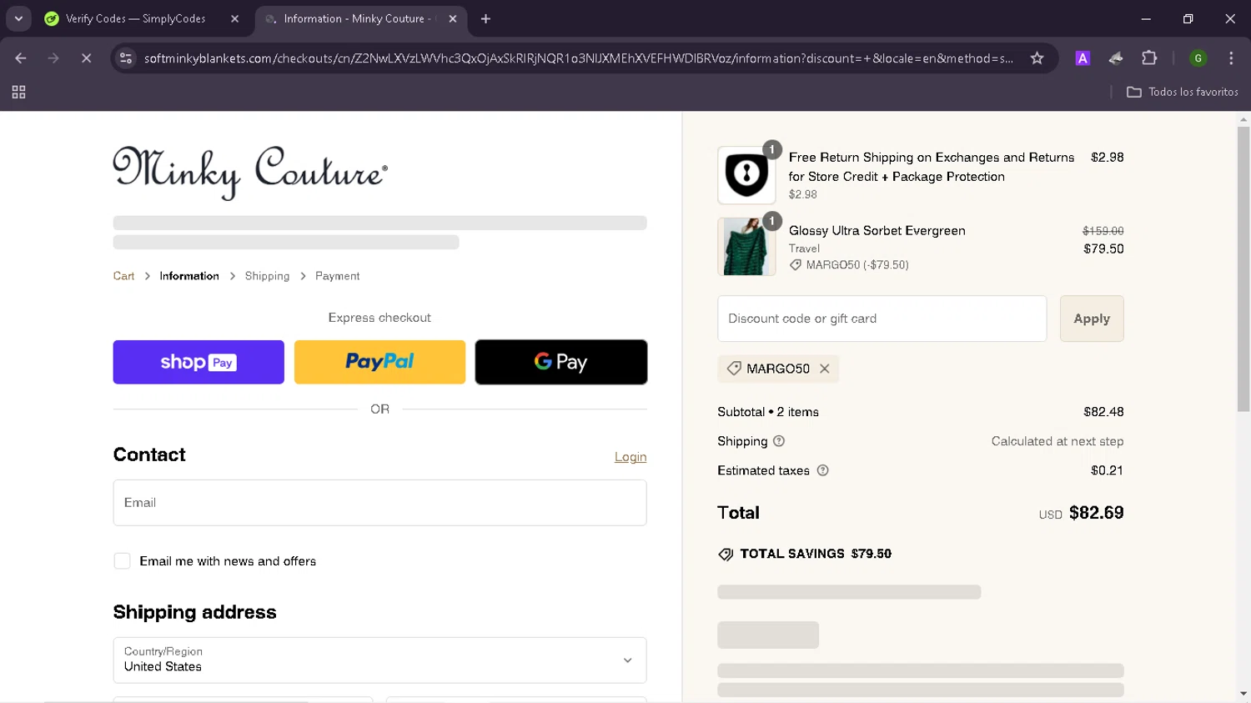Open the Chrome three-dot menu

1231,58
